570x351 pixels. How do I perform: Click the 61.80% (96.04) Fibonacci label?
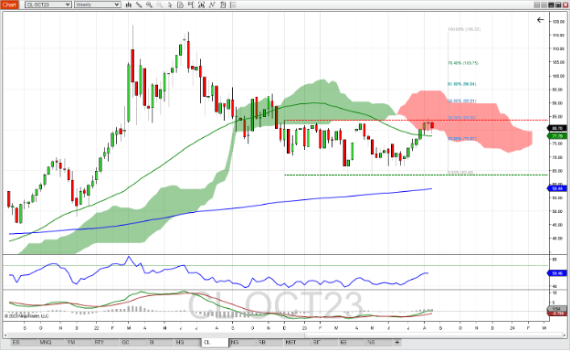pos(461,84)
